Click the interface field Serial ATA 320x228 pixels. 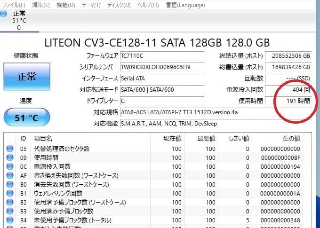pos(162,79)
